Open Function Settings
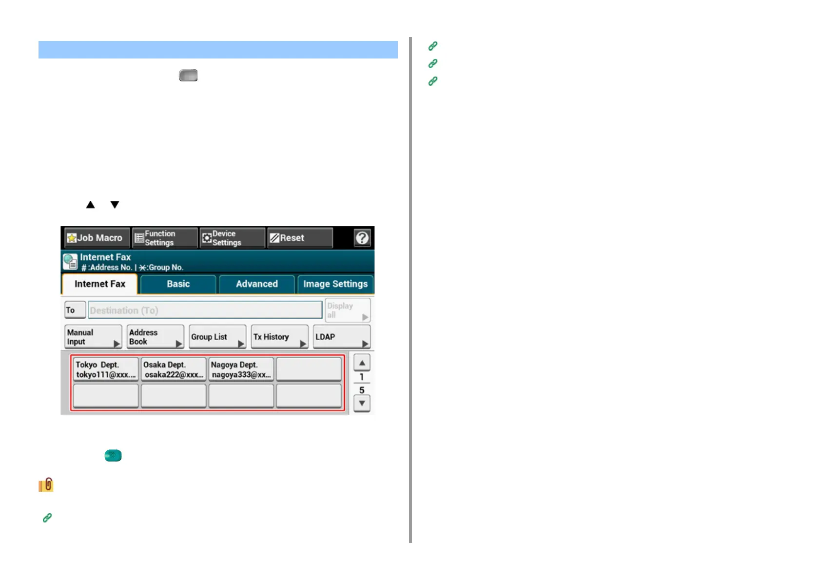Image resolution: width=821 pixels, height=580 pixels. pyautogui.click(x=165, y=238)
